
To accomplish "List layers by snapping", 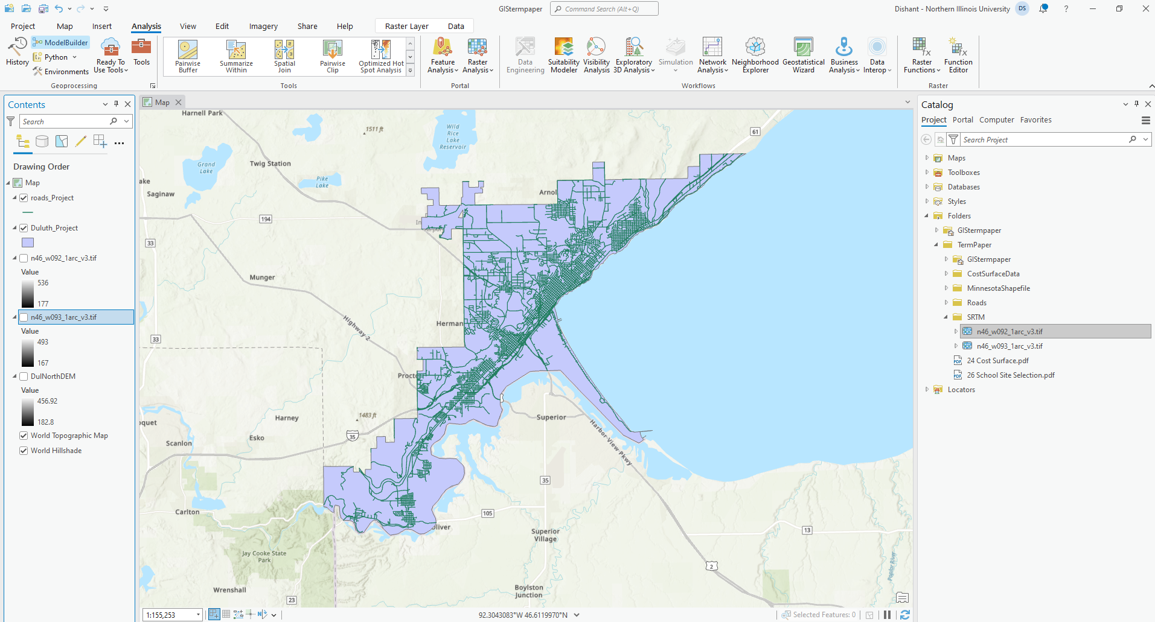I will pyautogui.click(x=100, y=142).
